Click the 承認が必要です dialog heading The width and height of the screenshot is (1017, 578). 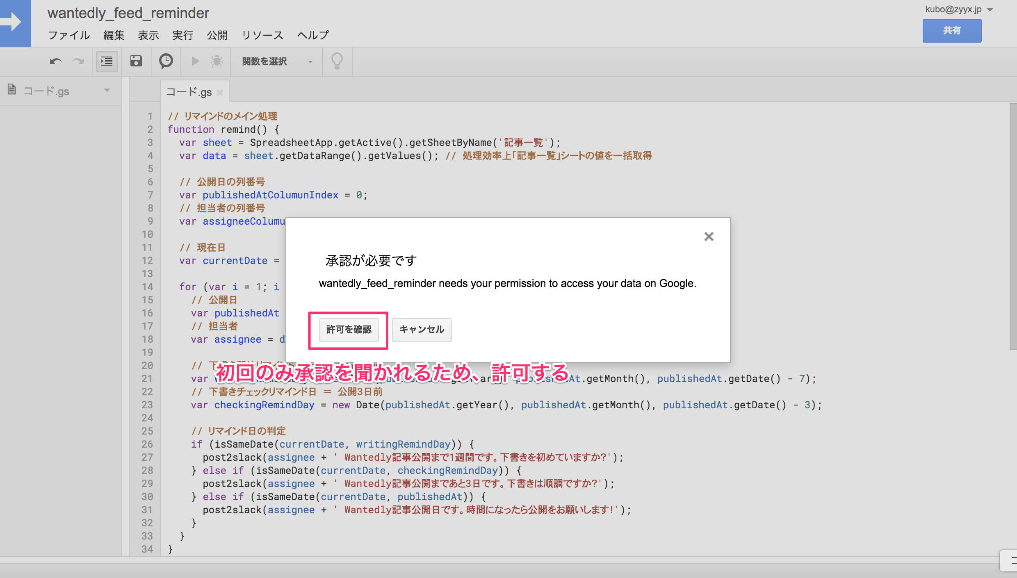(371, 260)
